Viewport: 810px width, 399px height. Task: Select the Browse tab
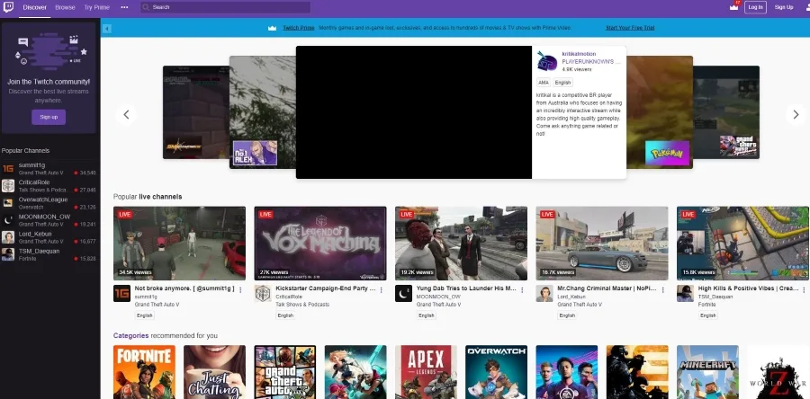65,7
